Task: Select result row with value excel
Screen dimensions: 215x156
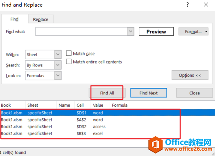Action: coord(107,133)
